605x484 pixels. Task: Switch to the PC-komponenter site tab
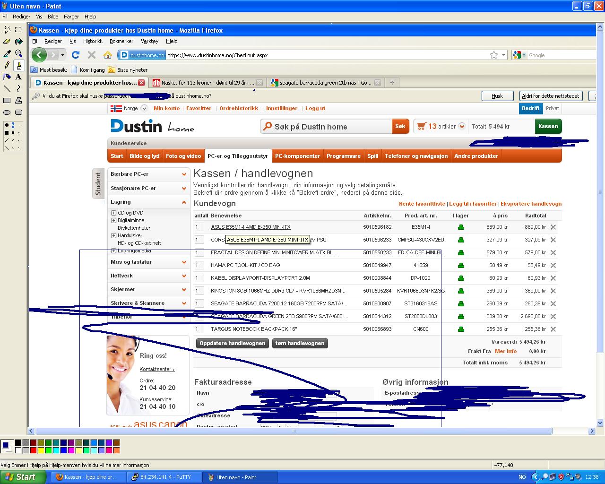coord(298,156)
